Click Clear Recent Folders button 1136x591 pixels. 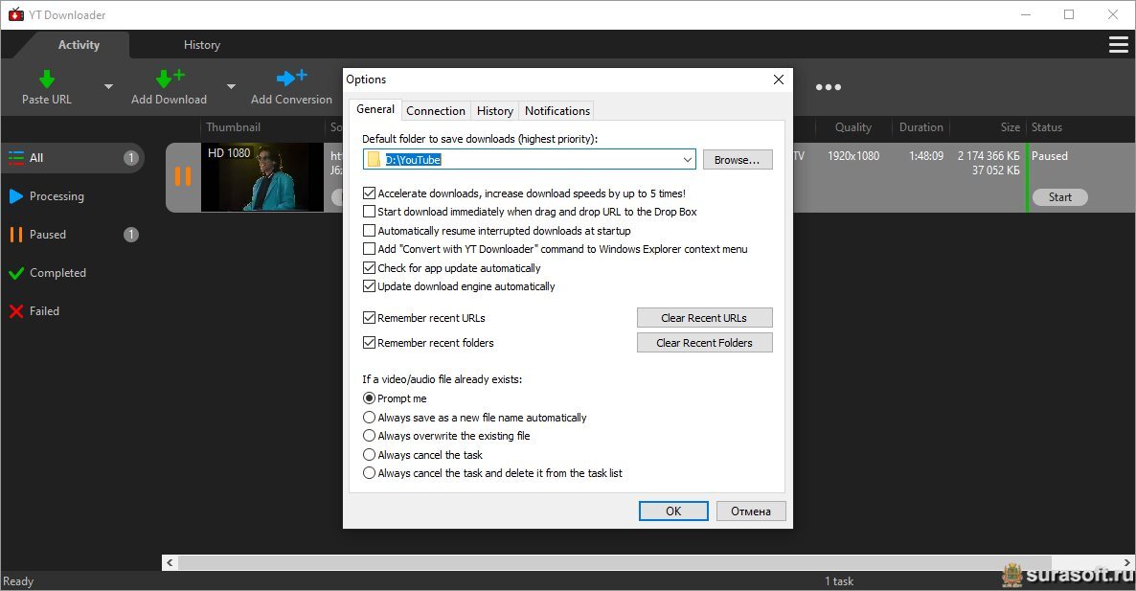(704, 343)
